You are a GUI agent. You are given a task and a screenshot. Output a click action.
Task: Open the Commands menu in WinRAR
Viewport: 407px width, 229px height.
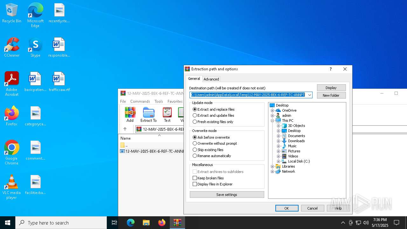point(140,101)
